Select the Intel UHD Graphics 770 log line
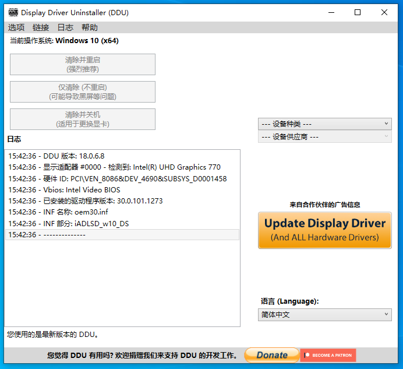This screenshot has width=403, height=369. coord(114,167)
